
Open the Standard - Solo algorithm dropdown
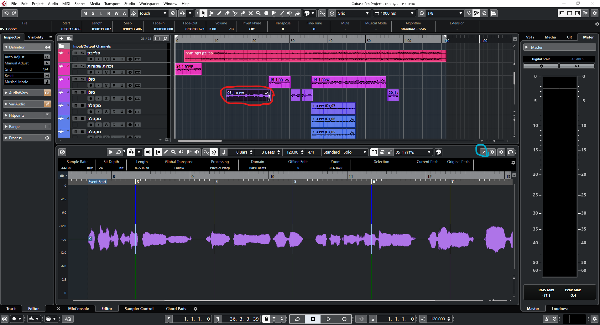[x=345, y=152]
